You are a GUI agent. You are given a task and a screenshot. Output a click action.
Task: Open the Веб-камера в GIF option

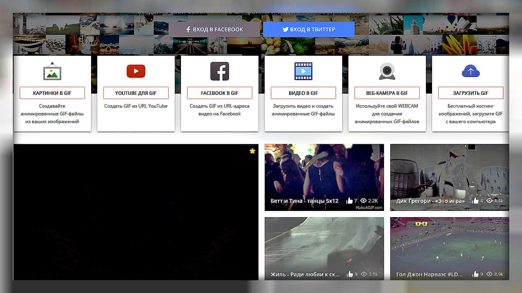tap(387, 93)
